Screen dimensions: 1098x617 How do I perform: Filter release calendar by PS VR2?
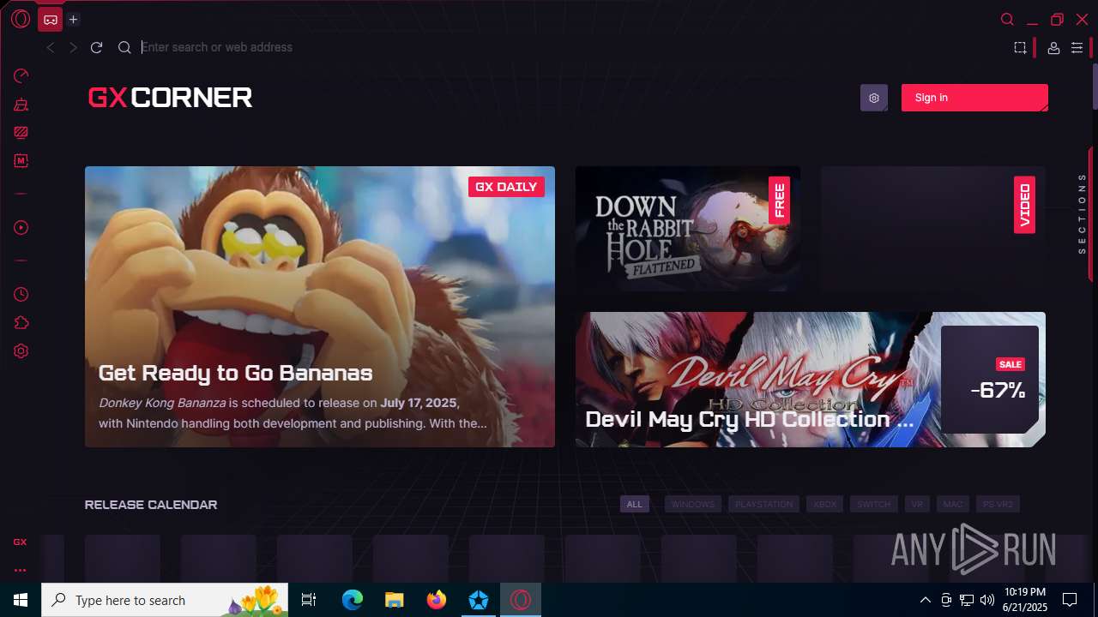[998, 504]
